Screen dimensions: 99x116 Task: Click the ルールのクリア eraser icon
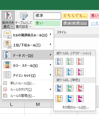click(5, 89)
